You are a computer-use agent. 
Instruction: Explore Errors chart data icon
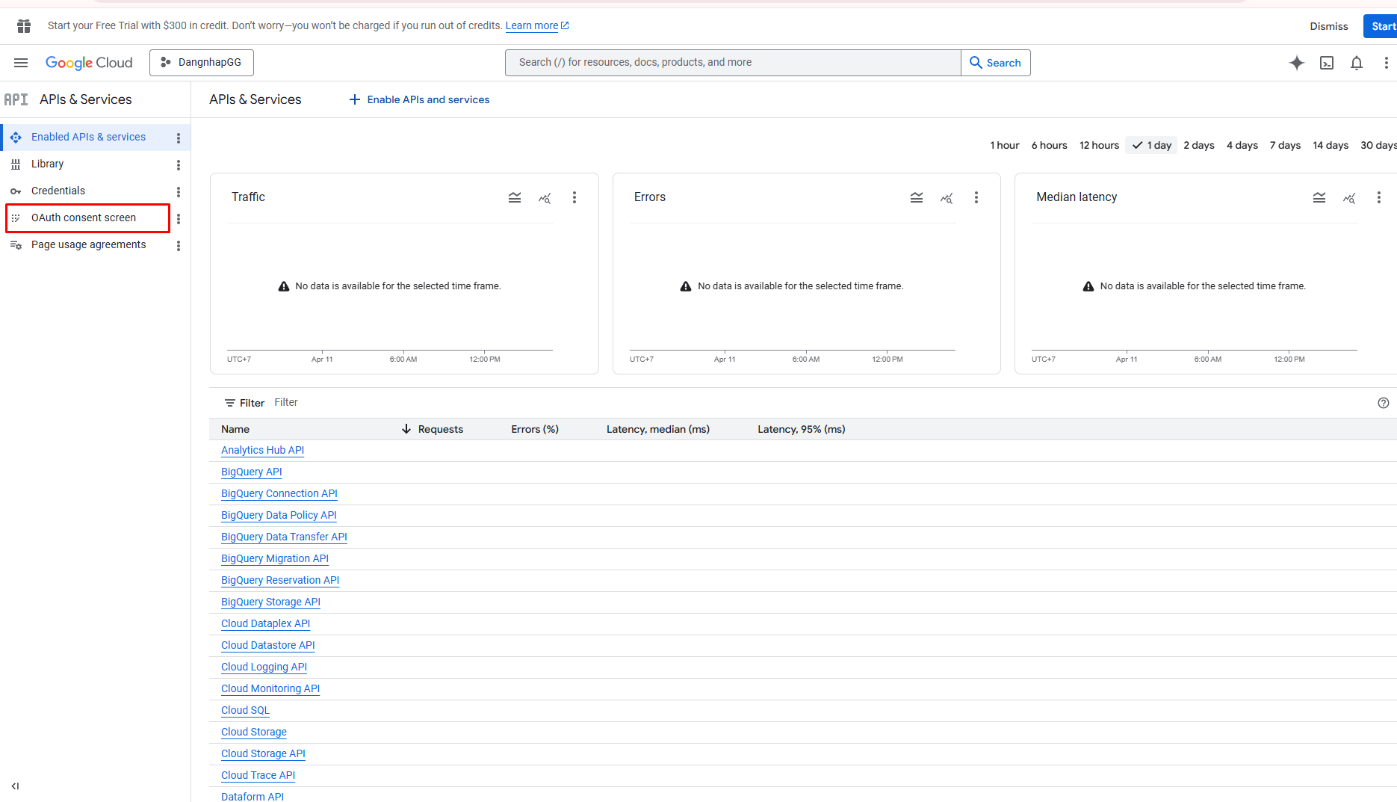tap(947, 197)
